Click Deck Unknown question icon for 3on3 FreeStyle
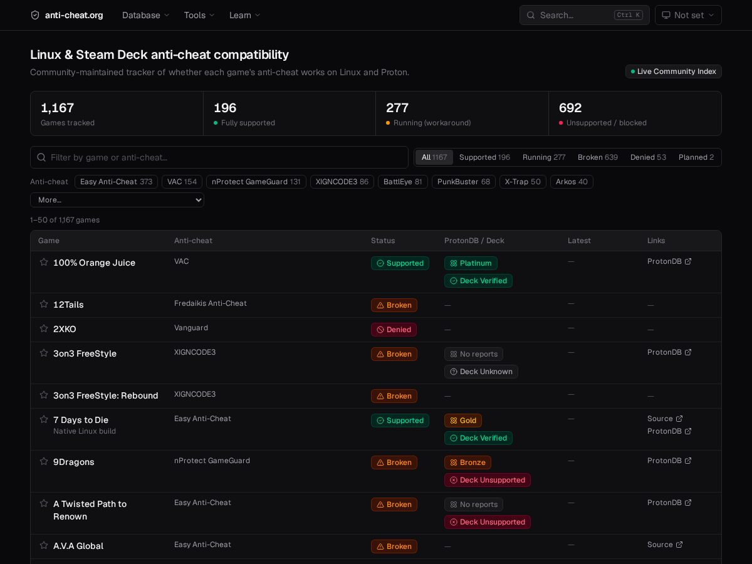752x564 pixels. coord(454,372)
